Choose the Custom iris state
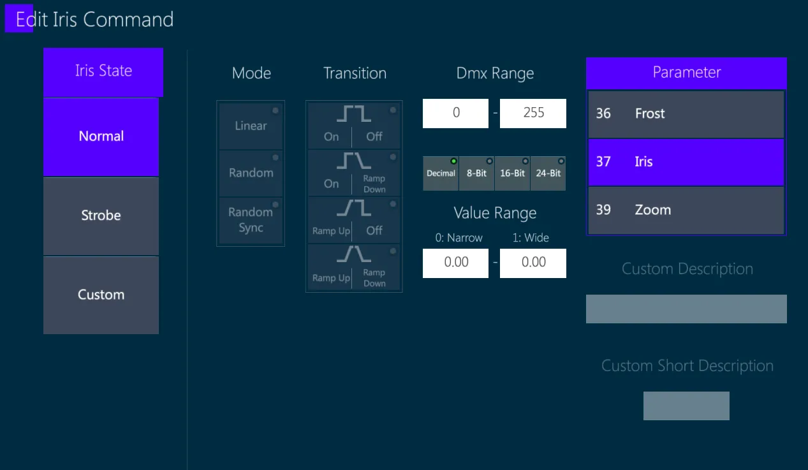808x470 pixels. [101, 295]
